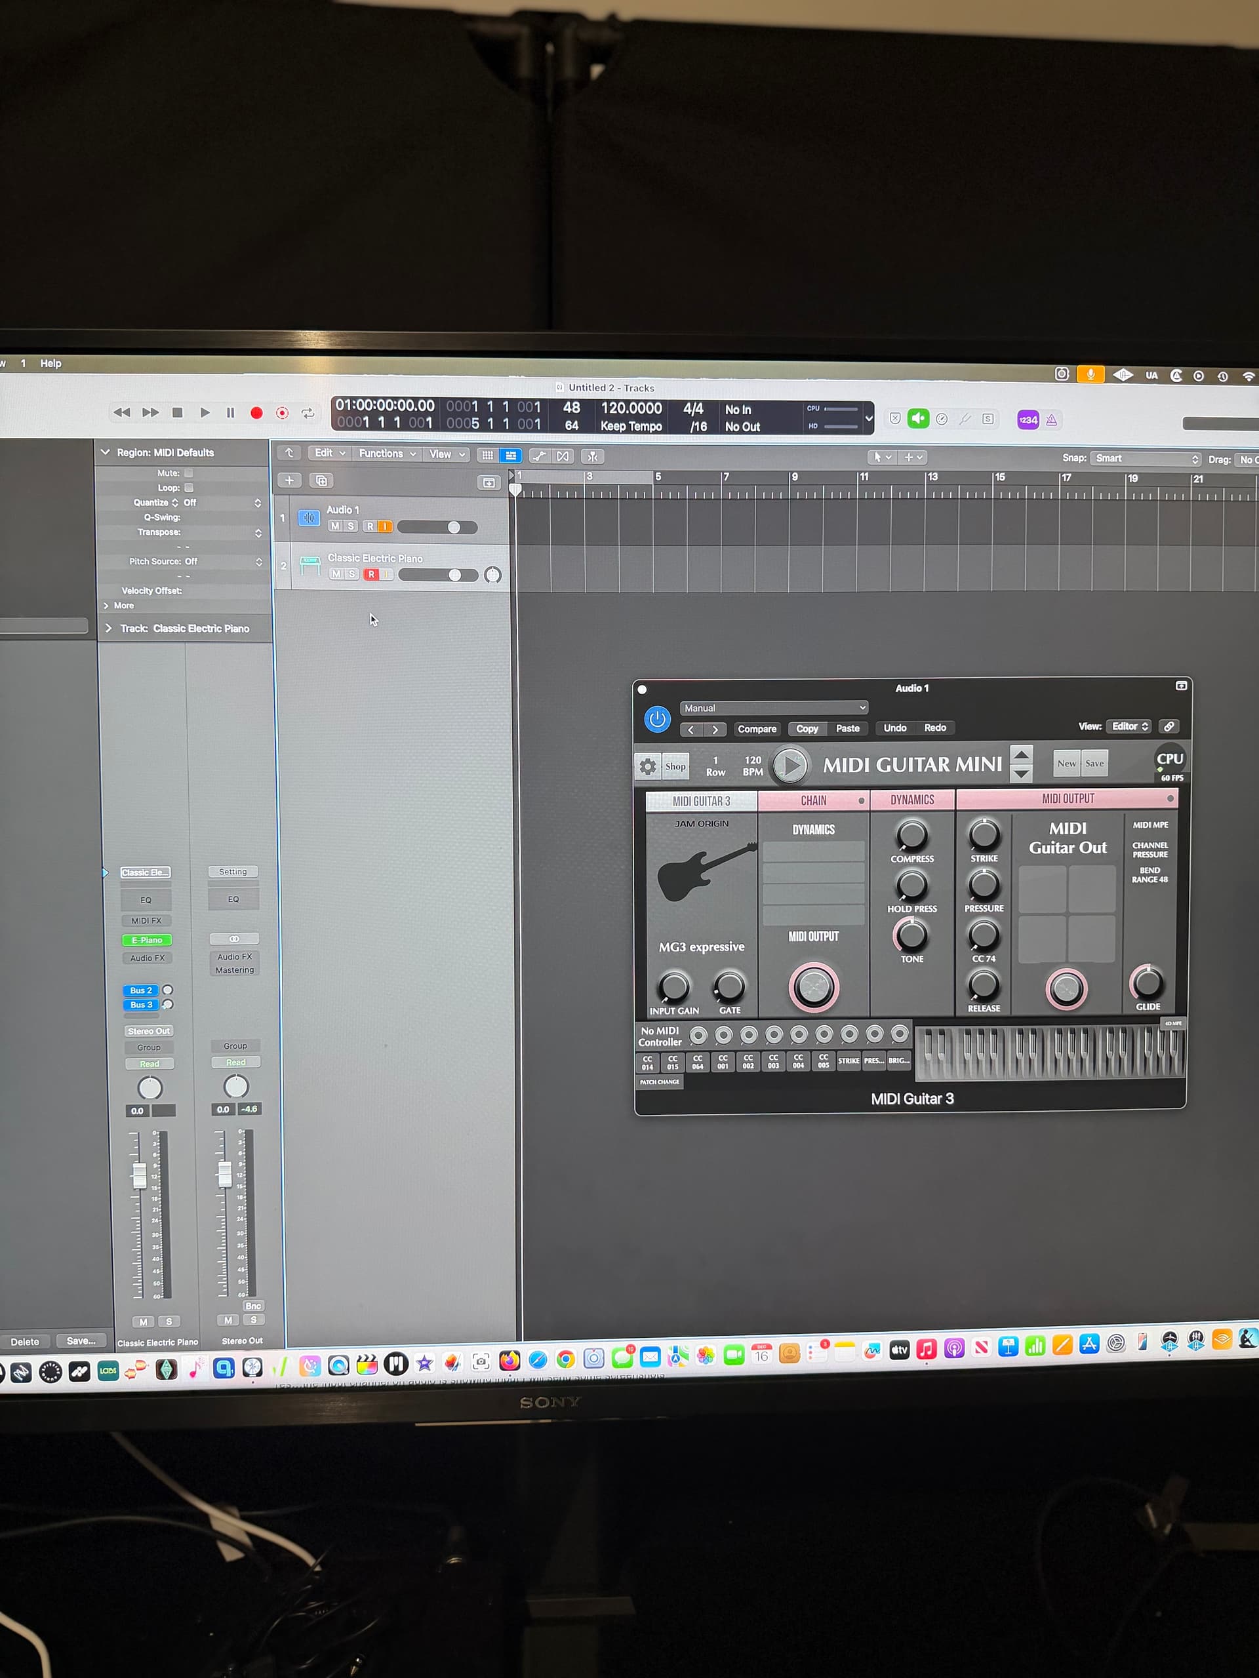The height and width of the screenshot is (1678, 1259).
Task: Toggle the region Mute checkbox
Action: (x=188, y=473)
